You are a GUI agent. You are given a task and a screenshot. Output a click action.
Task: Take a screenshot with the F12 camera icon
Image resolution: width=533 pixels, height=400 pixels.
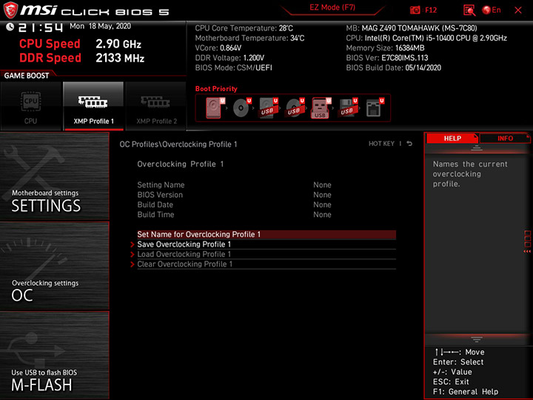(415, 10)
